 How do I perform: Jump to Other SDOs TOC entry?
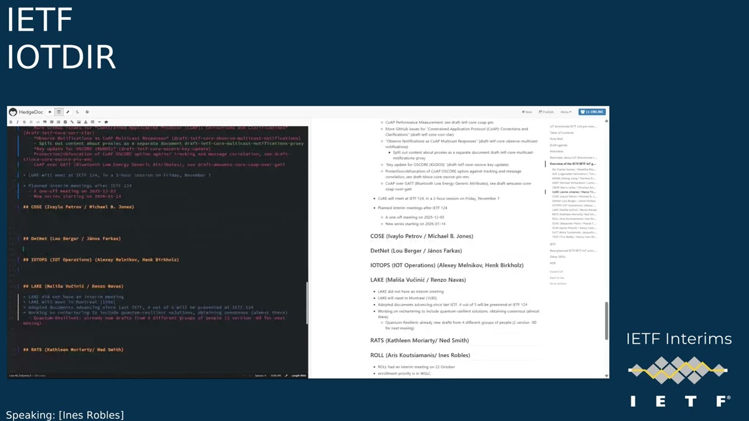click(558, 257)
